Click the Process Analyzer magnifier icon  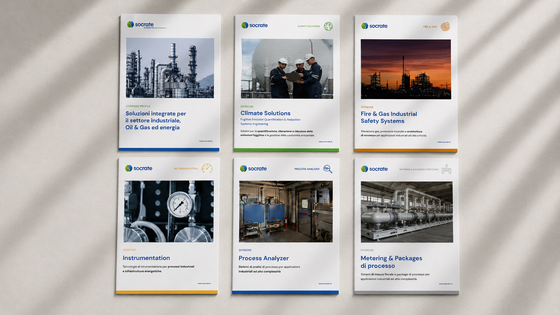tap(328, 169)
